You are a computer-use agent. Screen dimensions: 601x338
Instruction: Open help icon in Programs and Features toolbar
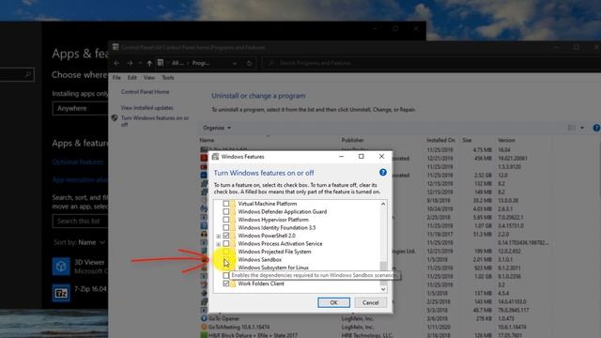tap(596, 128)
